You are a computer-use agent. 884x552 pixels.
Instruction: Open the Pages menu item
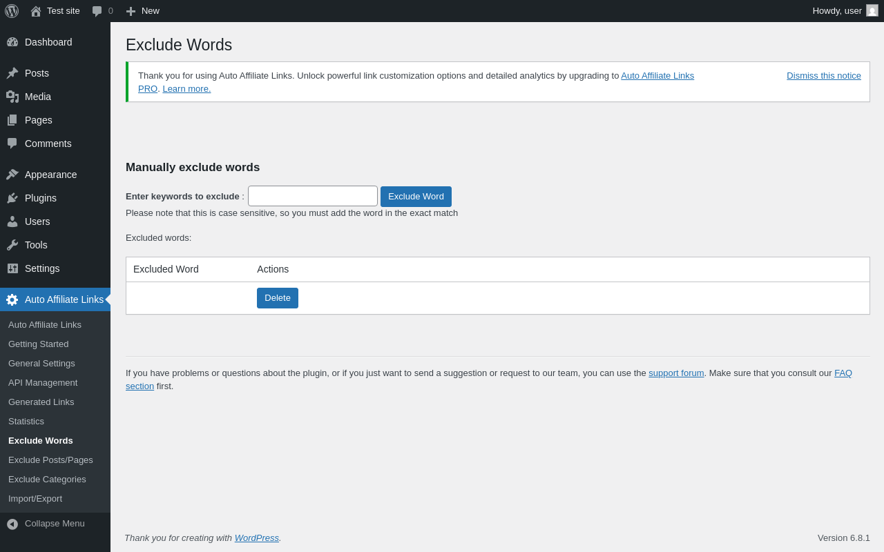[55, 120]
